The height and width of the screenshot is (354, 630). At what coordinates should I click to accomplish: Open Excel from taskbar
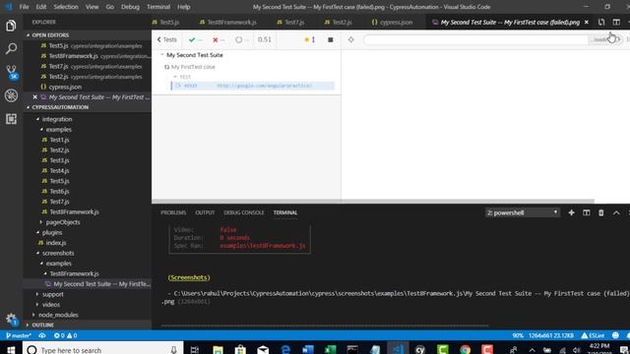coord(331,350)
